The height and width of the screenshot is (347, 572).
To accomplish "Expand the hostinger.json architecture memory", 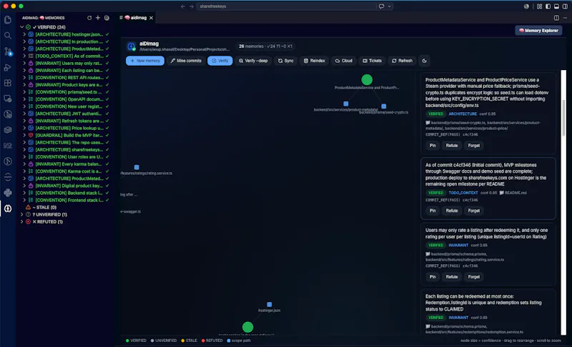I will [x=24, y=34].
